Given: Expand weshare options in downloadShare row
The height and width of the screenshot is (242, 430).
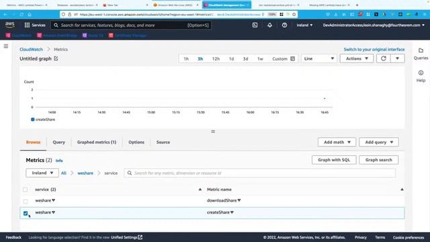Looking at the screenshot, I should (x=54, y=200).
